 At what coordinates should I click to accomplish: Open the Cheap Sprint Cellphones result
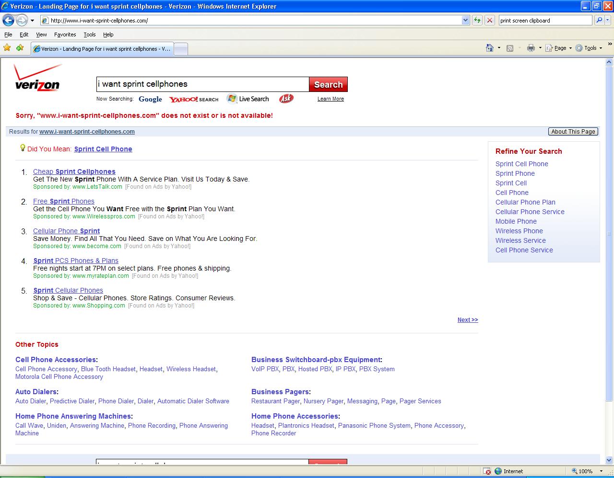click(74, 171)
